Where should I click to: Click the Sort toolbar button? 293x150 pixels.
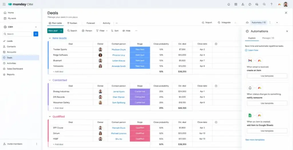(115, 31)
